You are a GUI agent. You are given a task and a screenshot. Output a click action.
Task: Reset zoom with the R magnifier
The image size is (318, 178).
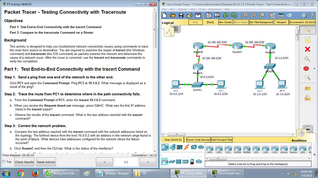click(x=254, y=15)
